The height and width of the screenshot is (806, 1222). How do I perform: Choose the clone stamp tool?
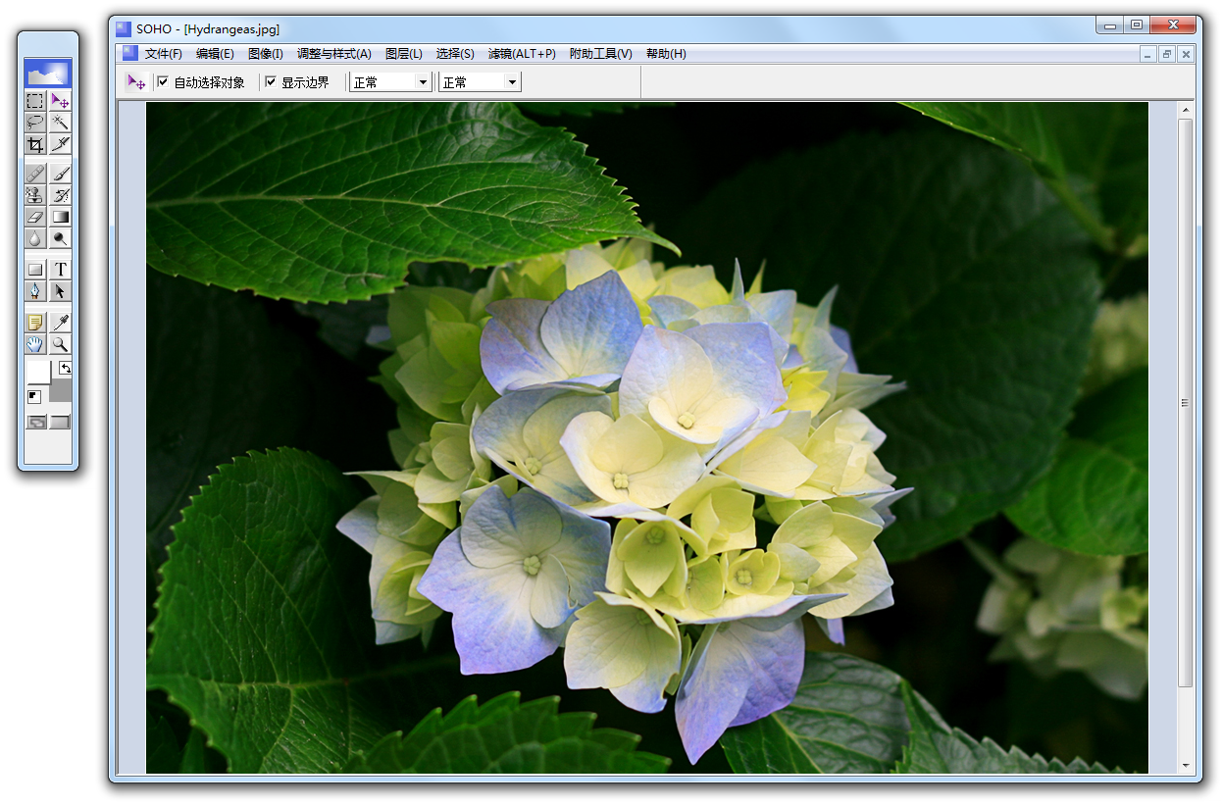pos(35,195)
